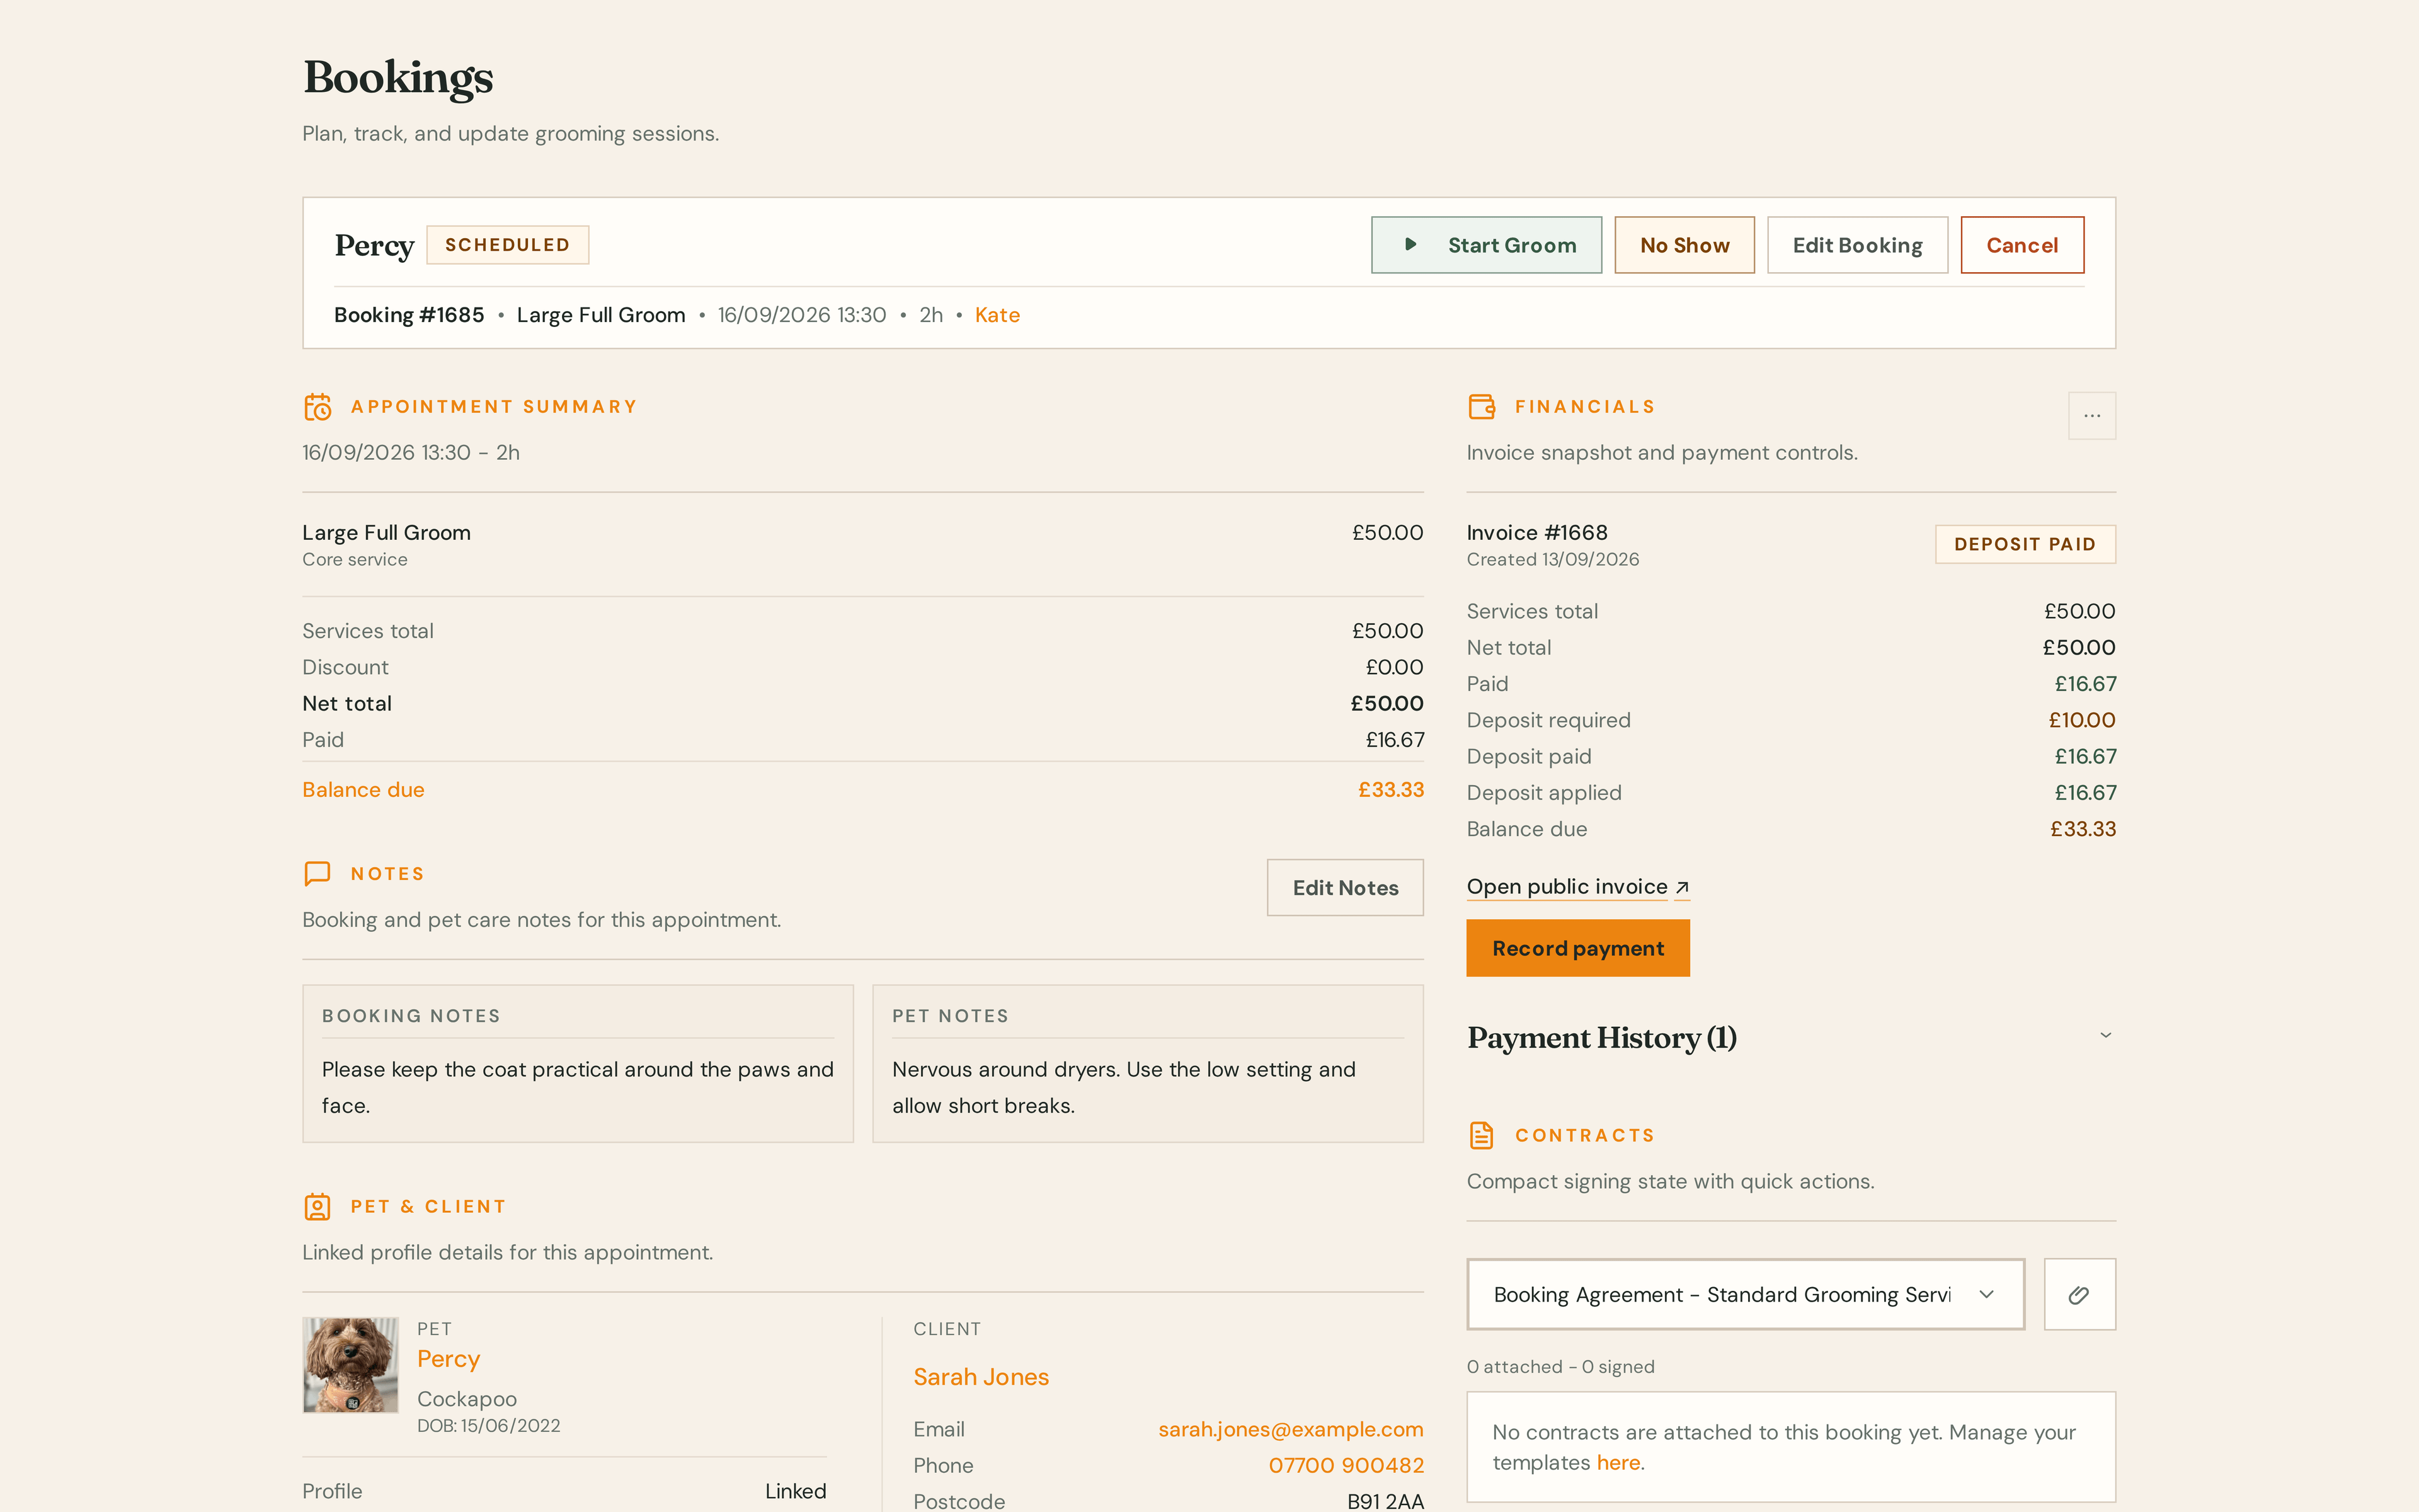This screenshot has width=2419, height=1512.
Task: Click the Financials wallet icon
Action: pyautogui.click(x=1482, y=407)
